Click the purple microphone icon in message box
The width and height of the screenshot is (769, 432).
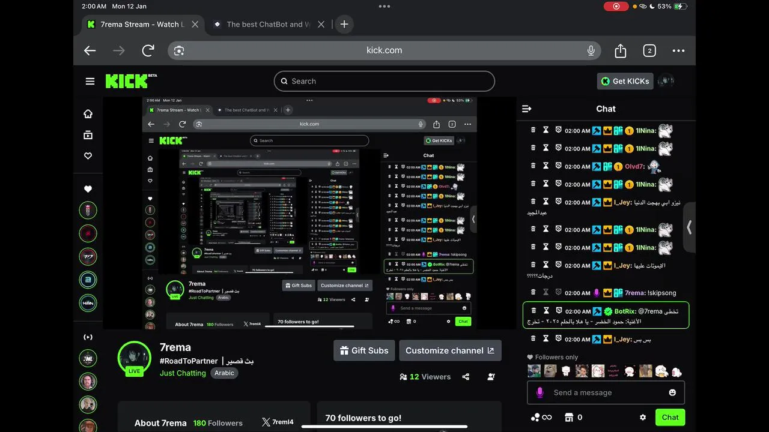coord(540,392)
